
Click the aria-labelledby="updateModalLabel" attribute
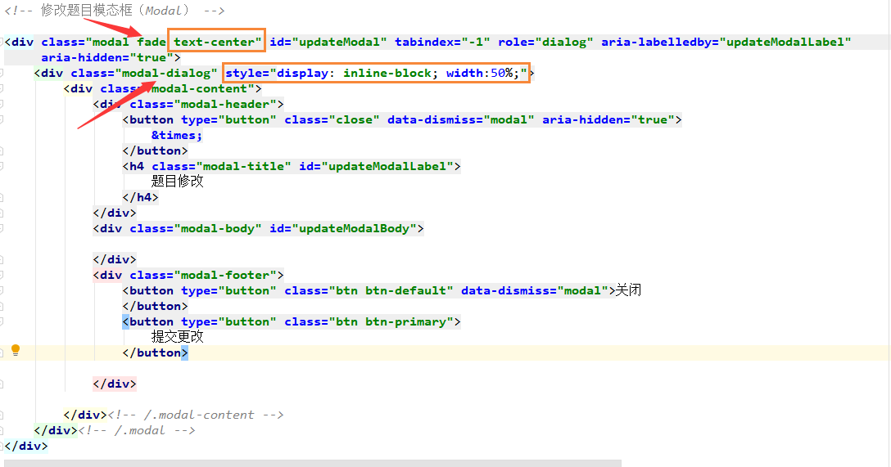point(726,42)
